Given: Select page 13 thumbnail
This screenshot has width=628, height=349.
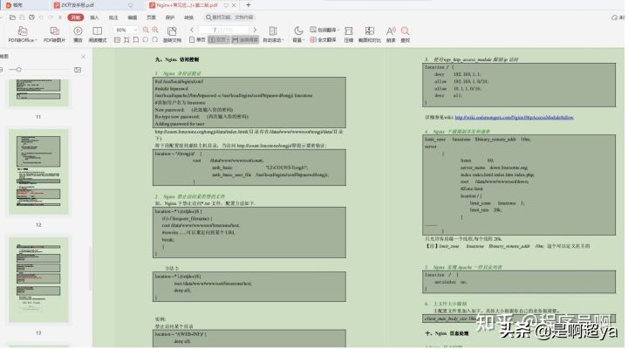Looking at the screenshot, I should [x=38, y=280].
